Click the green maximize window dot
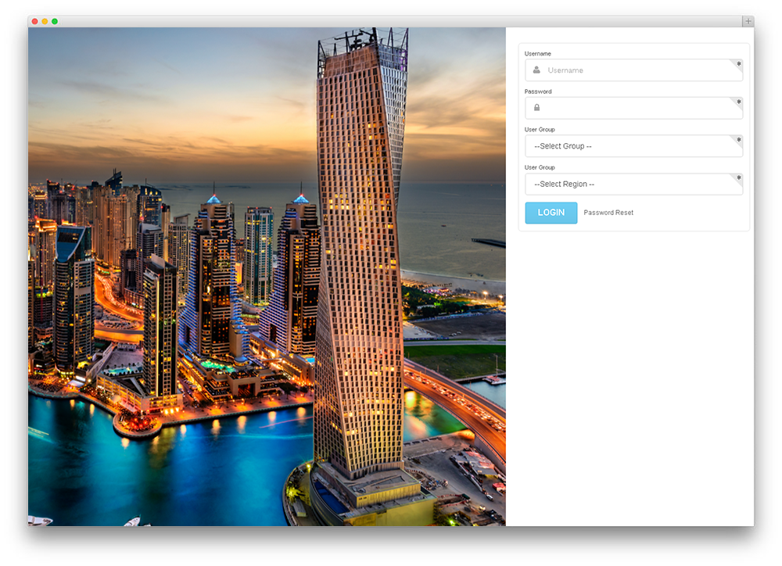The width and height of the screenshot is (782, 566). pos(55,21)
